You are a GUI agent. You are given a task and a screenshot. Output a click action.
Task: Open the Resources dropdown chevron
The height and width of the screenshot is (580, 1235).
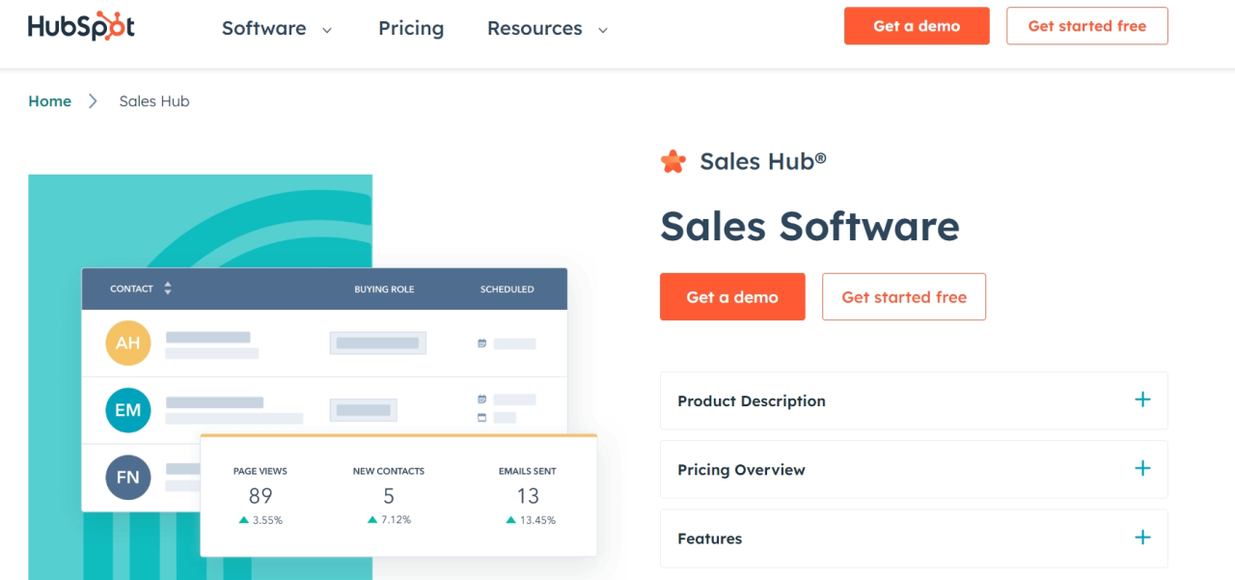click(x=603, y=30)
